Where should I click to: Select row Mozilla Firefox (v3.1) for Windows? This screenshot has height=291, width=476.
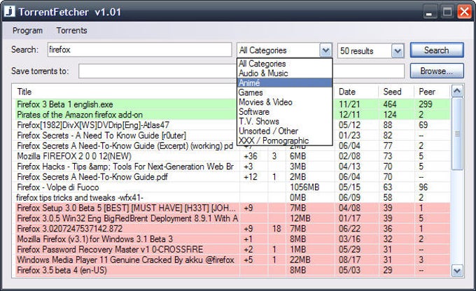[x=232, y=239]
